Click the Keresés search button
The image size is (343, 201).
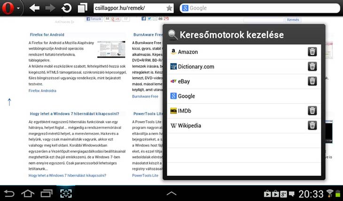point(293,20)
